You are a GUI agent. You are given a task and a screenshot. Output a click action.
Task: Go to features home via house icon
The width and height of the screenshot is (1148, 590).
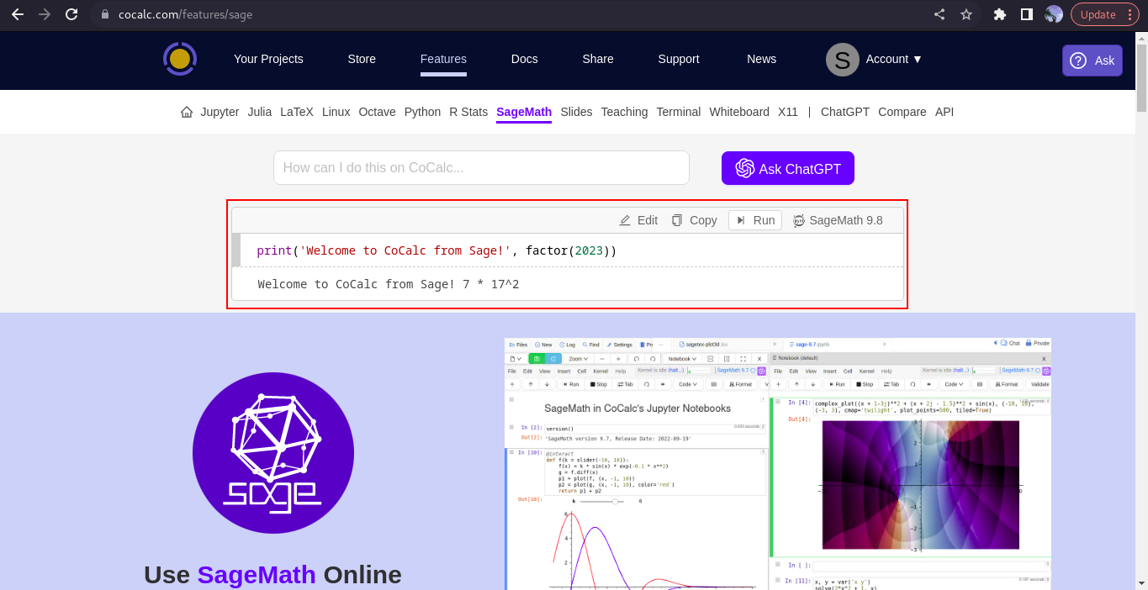(x=187, y=112)
